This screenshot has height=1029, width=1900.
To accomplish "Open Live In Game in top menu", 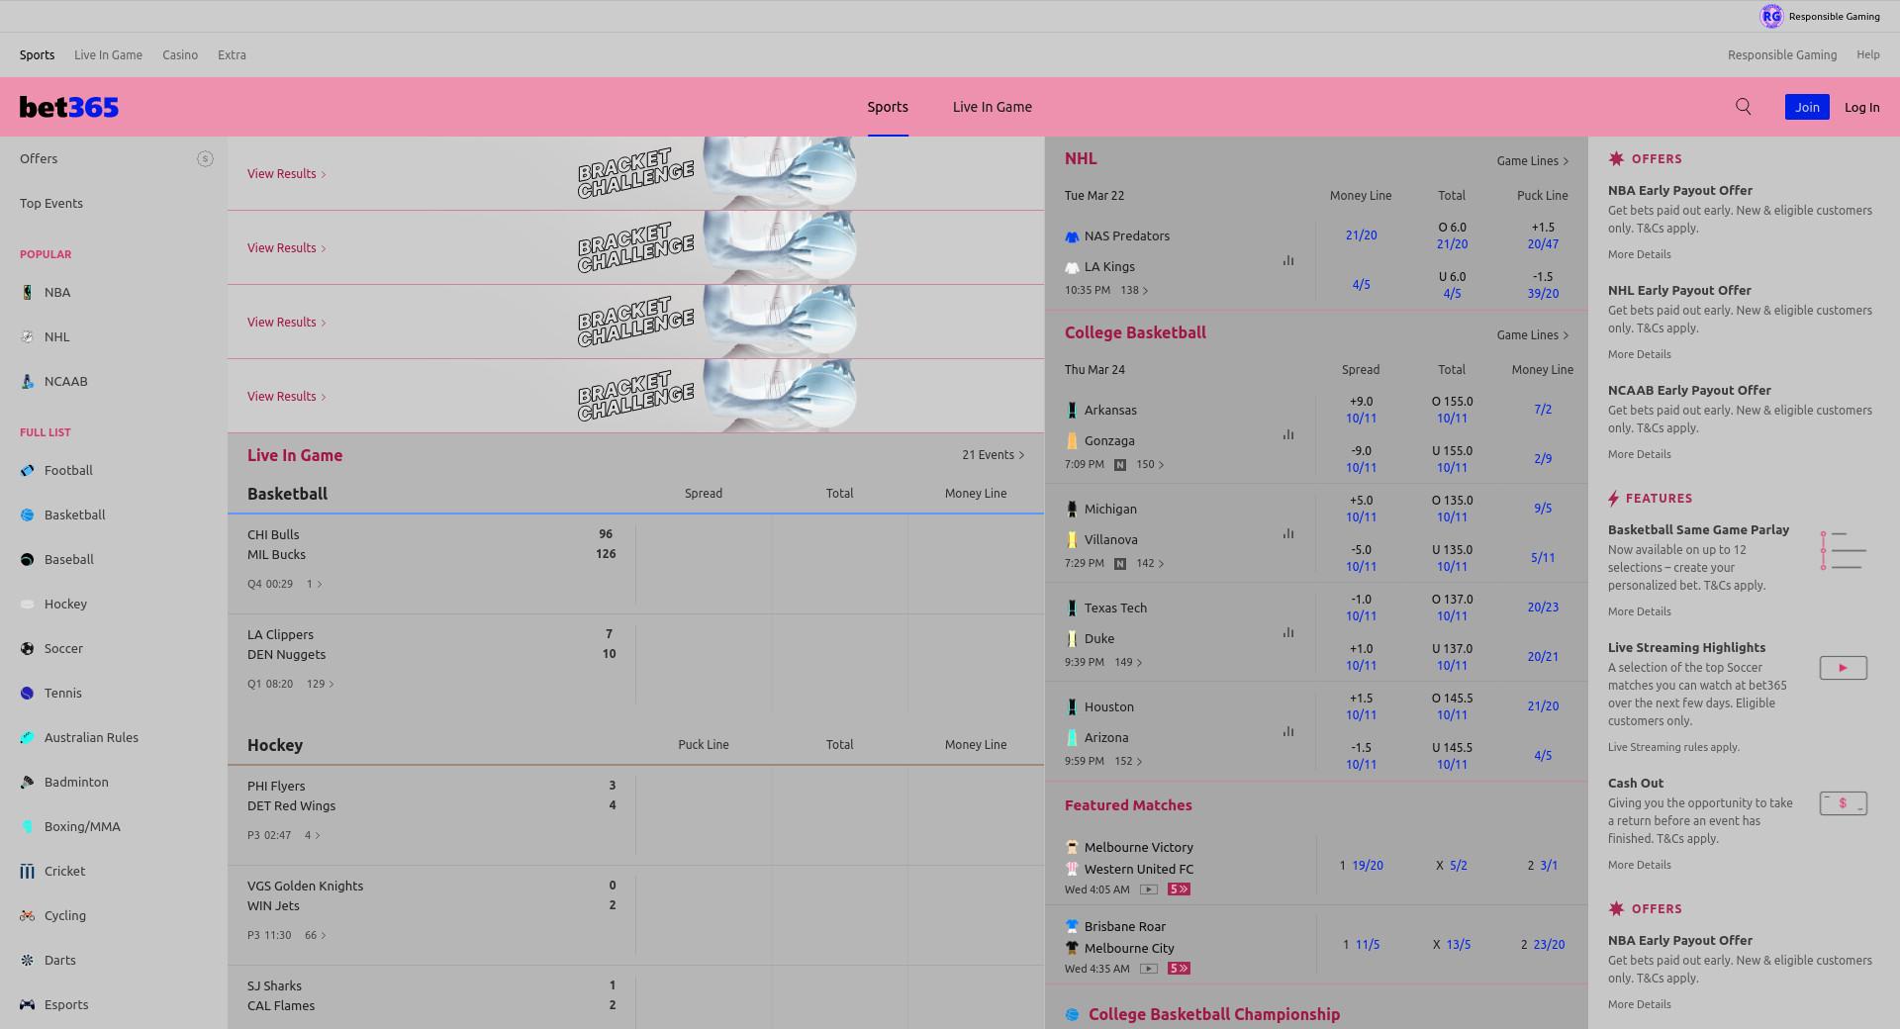I will click(x=108, y=55).
